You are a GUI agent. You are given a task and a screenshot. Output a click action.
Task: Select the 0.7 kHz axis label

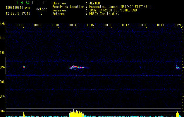[x=3, y=97]
